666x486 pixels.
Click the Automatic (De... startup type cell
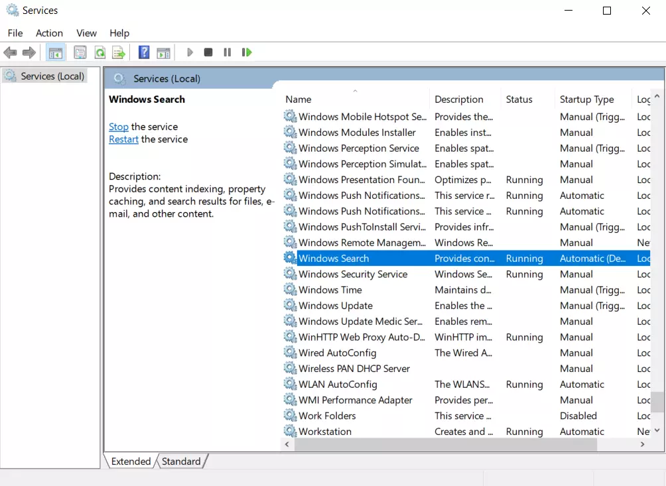point(592,258)
